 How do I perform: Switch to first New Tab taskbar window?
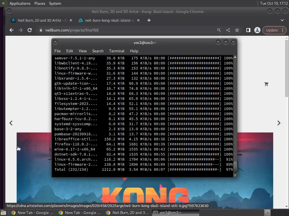pos(32,213)
